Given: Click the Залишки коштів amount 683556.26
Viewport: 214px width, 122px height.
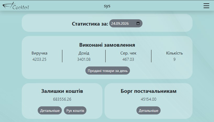Looking at the screenshot, I should tap(62, 99).
